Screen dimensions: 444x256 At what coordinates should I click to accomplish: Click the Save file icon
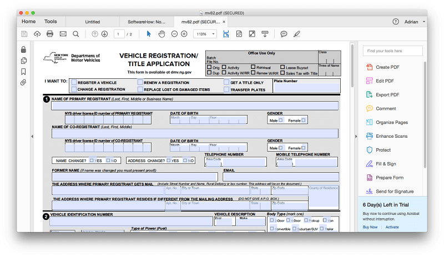(x=24, y=34)
